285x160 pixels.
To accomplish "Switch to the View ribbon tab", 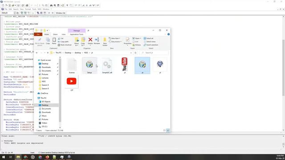I will point(63,34).
